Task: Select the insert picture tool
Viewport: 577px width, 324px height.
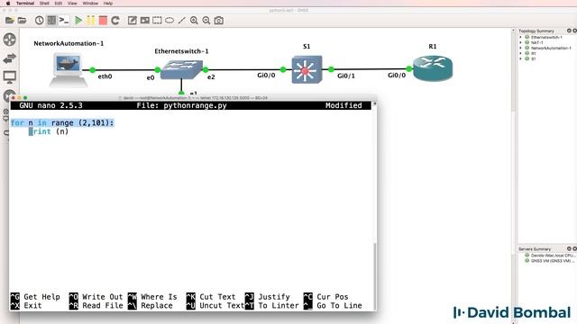Action: [x=144, y=20]
